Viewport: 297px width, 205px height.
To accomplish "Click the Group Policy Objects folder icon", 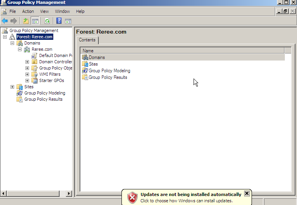I will click(34, 68).
